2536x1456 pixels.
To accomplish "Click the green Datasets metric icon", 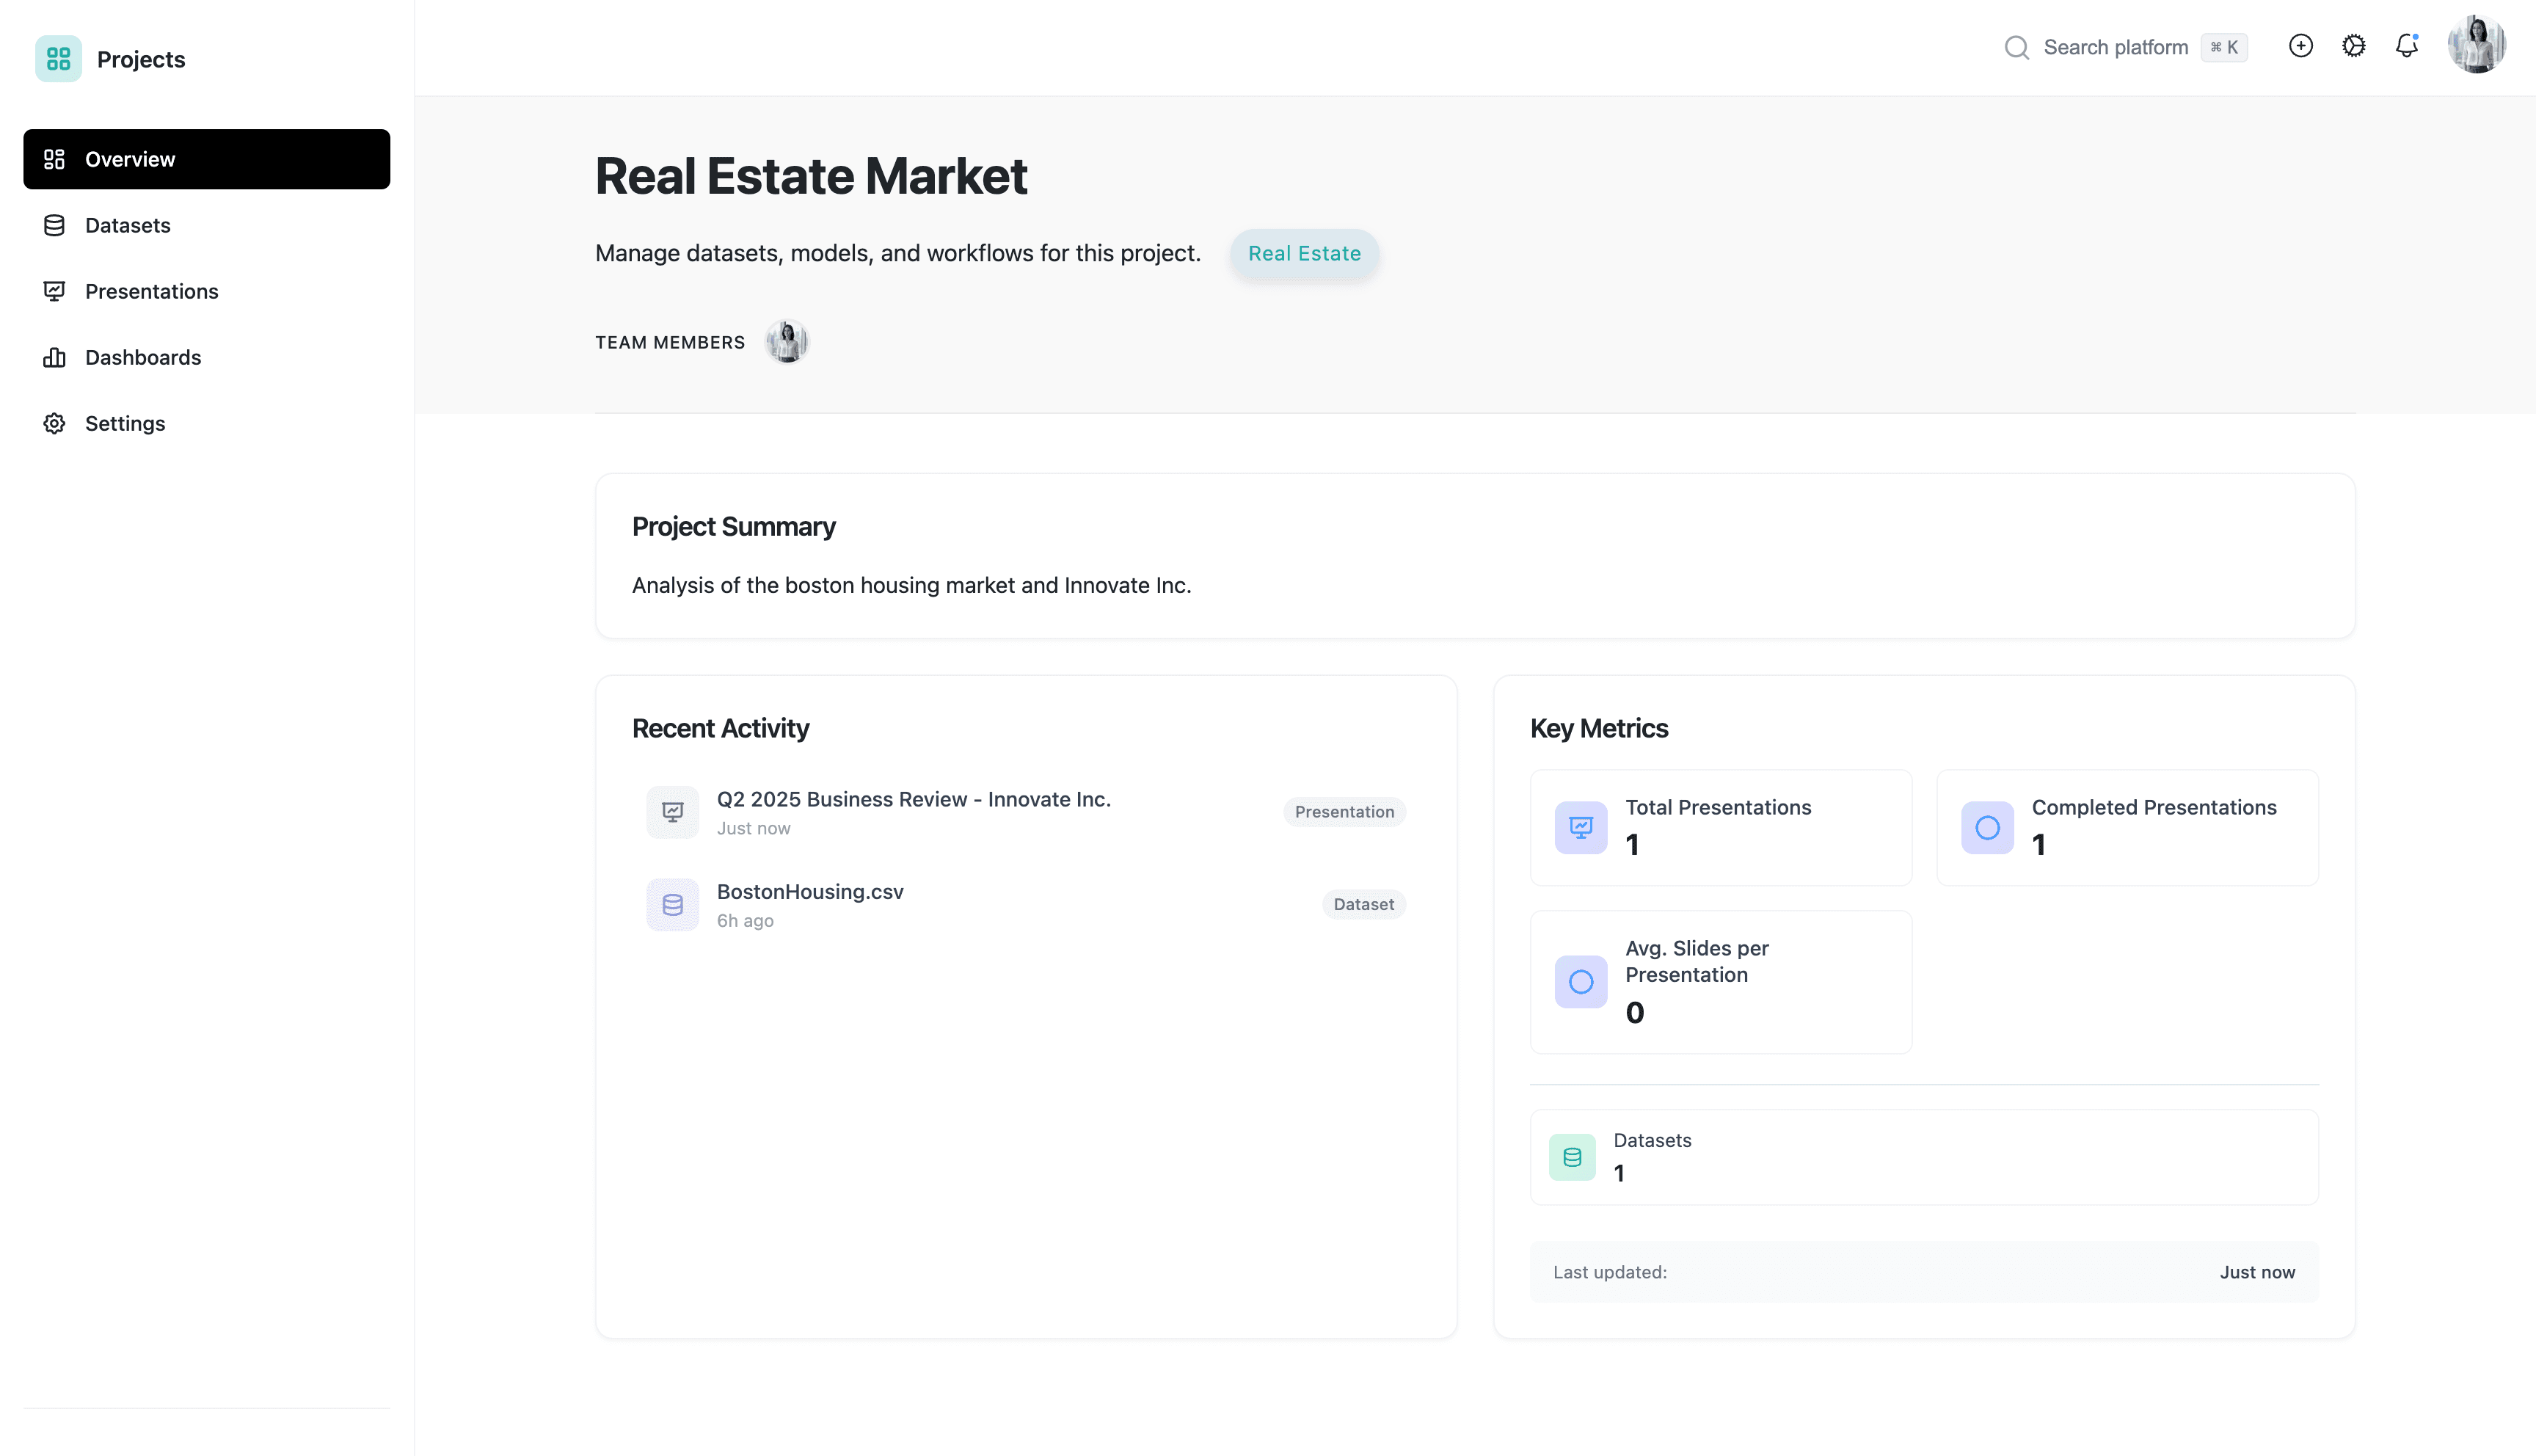I will tap(1571, 1157).
